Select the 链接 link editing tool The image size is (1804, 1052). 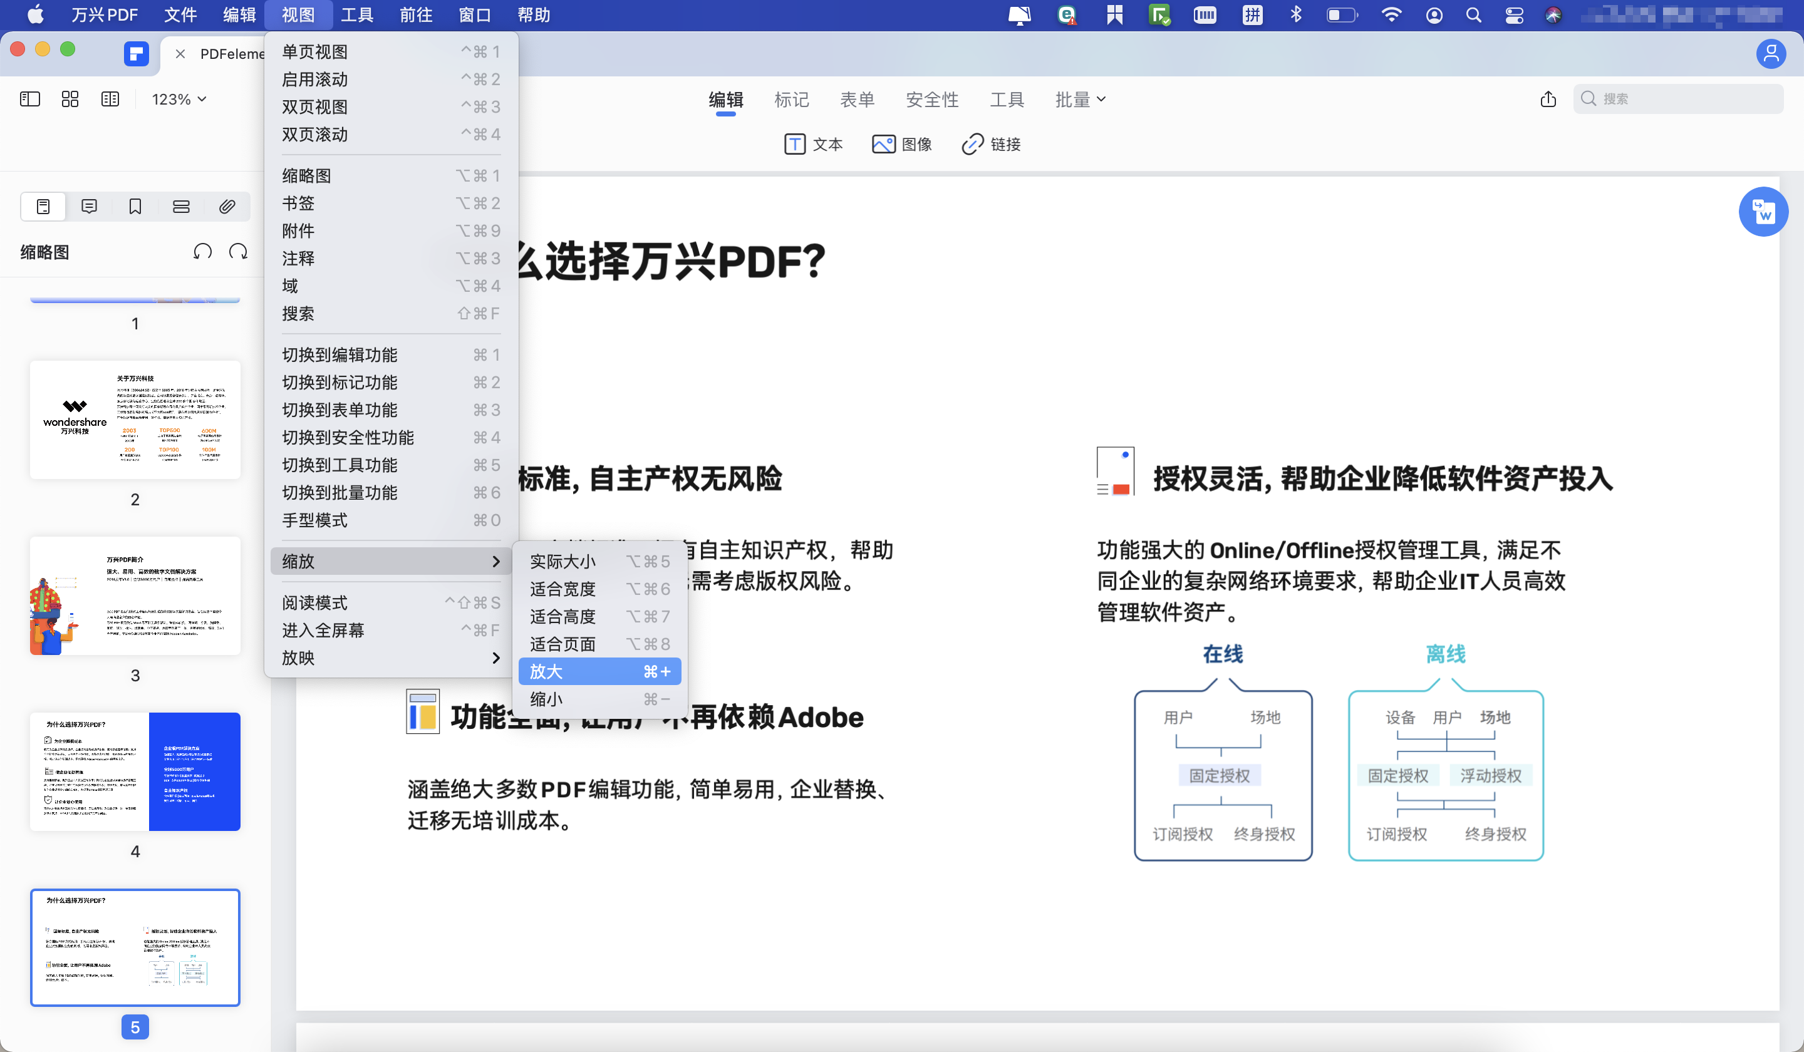pyautogui.click(x=991, y=144)
